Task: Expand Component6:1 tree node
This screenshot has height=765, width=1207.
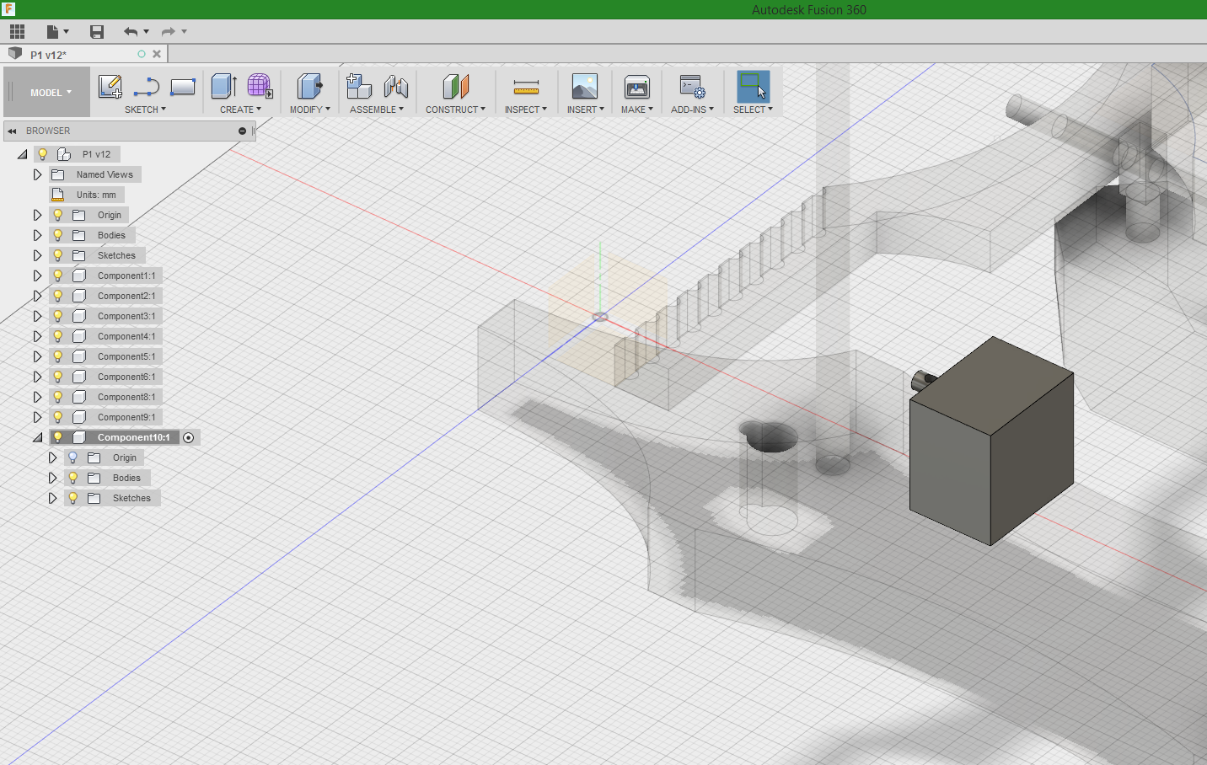Action: (x=37, y=377)
